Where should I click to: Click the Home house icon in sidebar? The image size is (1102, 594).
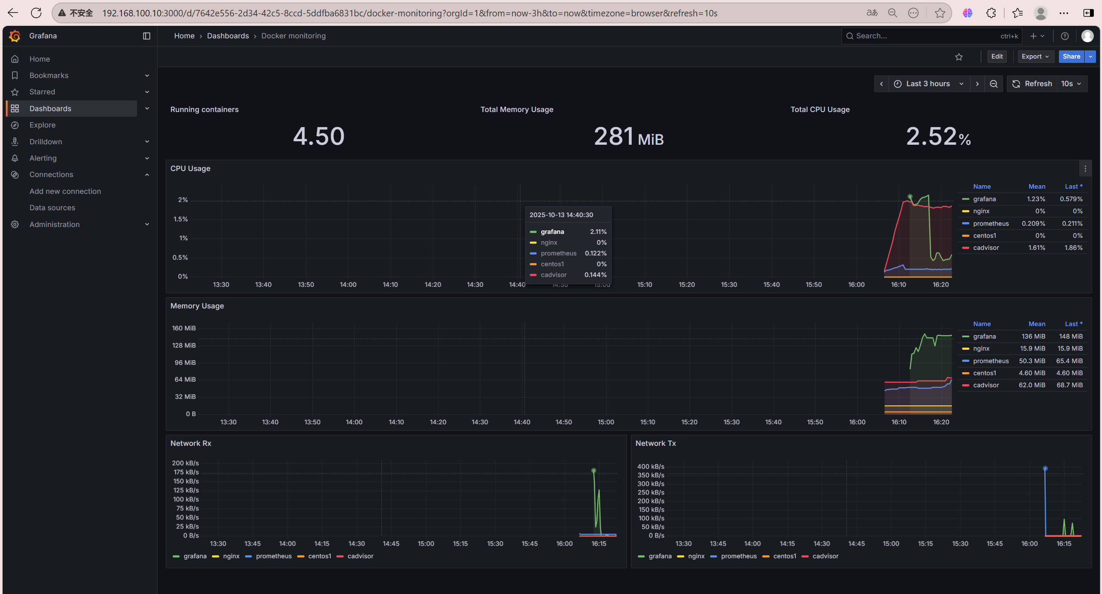point(15,59)
